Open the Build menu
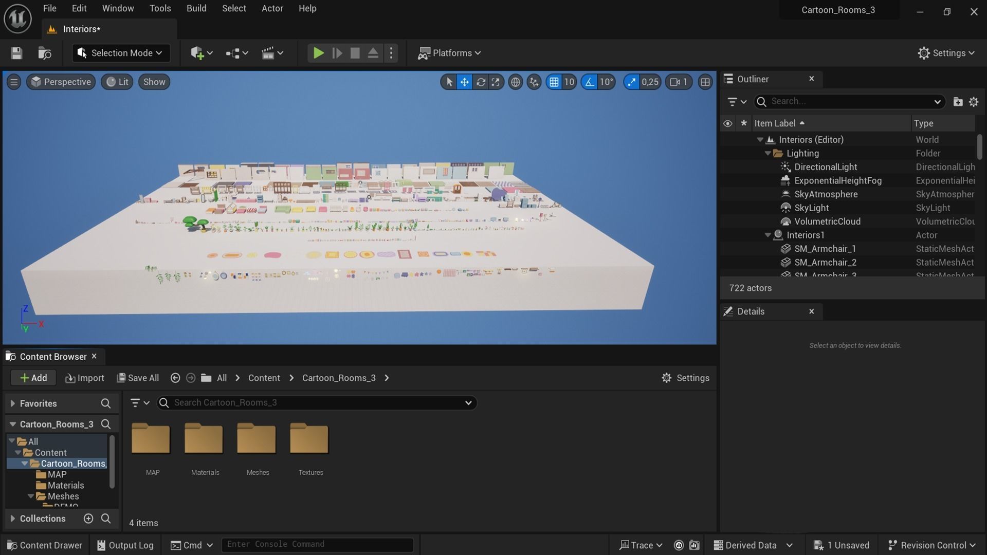Viewport: 987px width, 555px height. (x=196, y=8)
